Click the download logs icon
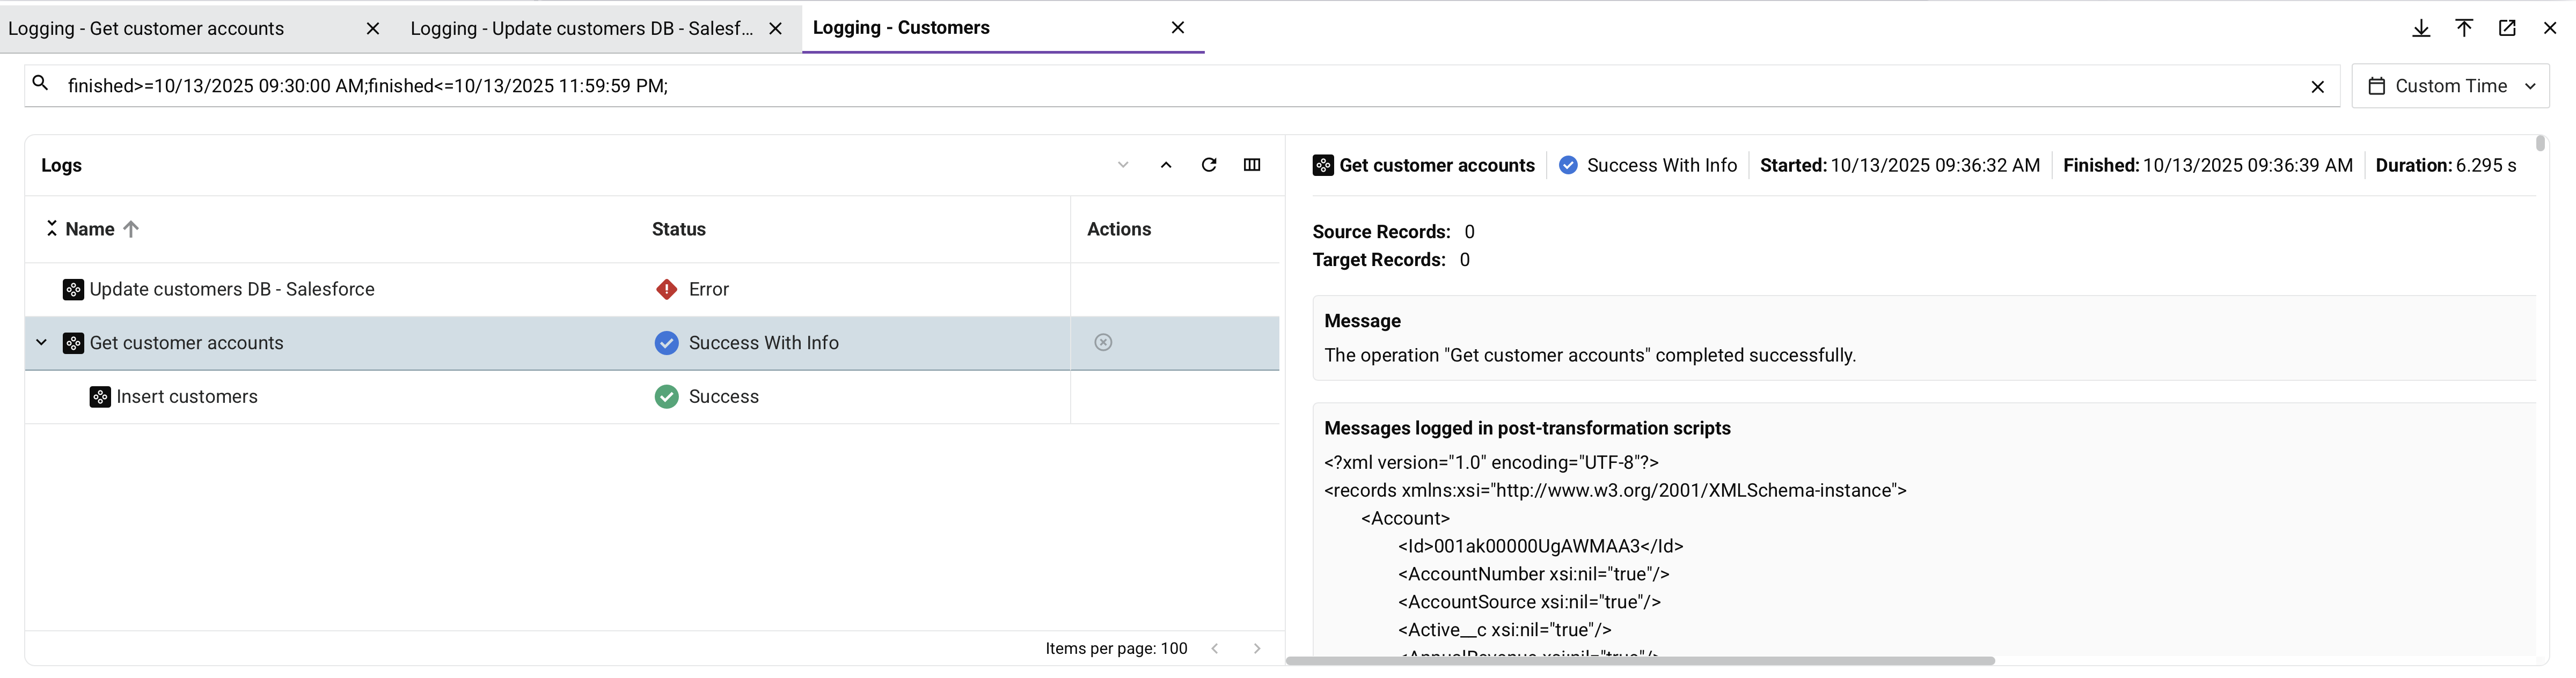 [2421, 28]
